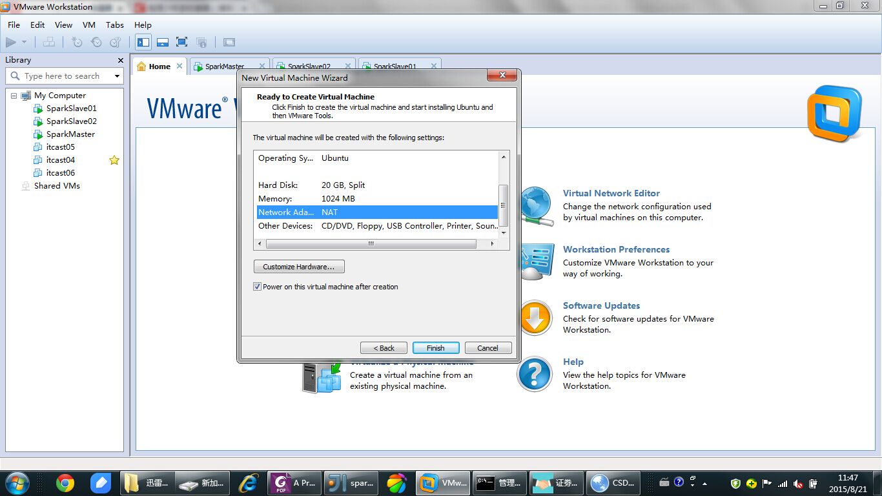Select the Network Adapter NAT row
Viewport: 882px width, 496px height.
tap(377, 212)
